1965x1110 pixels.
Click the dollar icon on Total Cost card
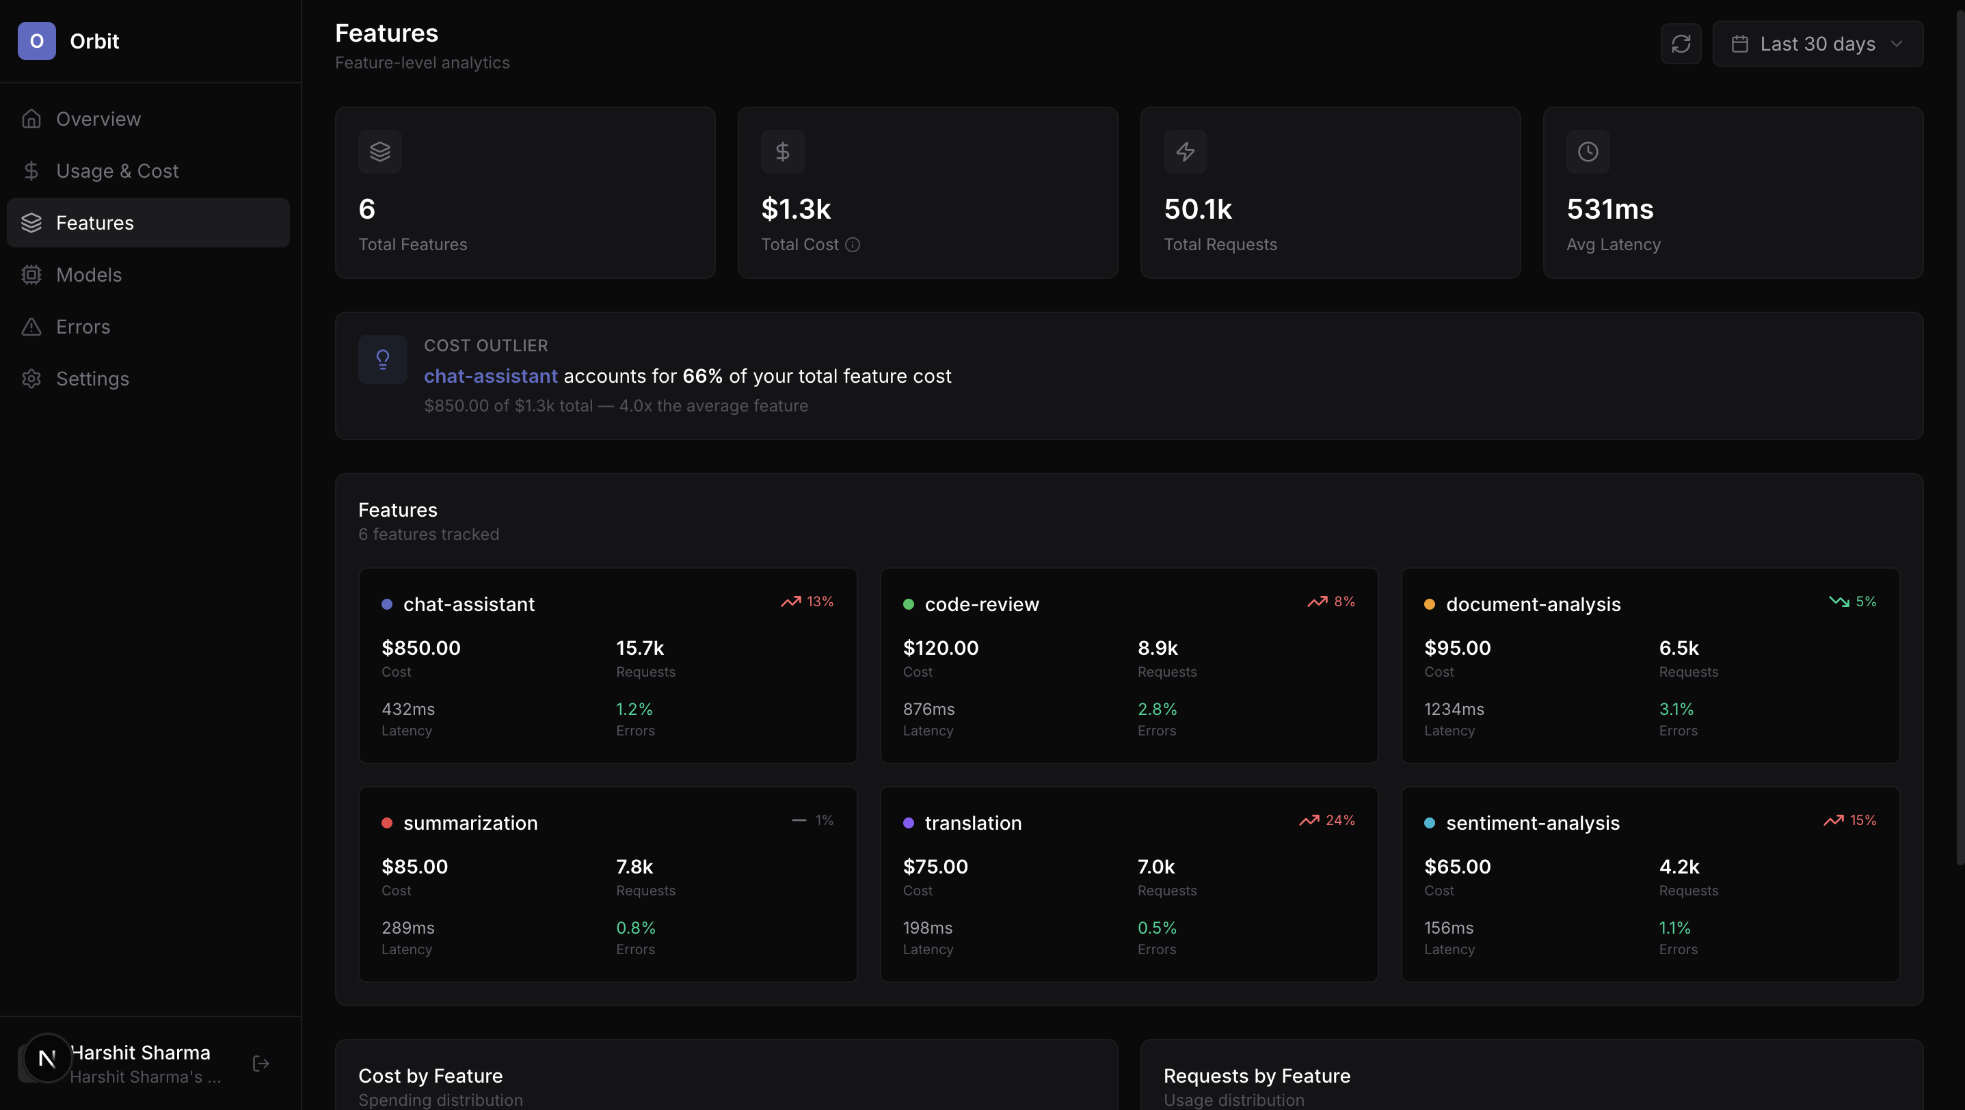click(x=782, y=152)
